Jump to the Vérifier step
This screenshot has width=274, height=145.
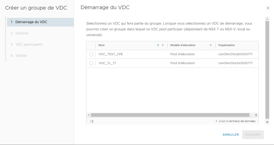[x=21, y=56]
